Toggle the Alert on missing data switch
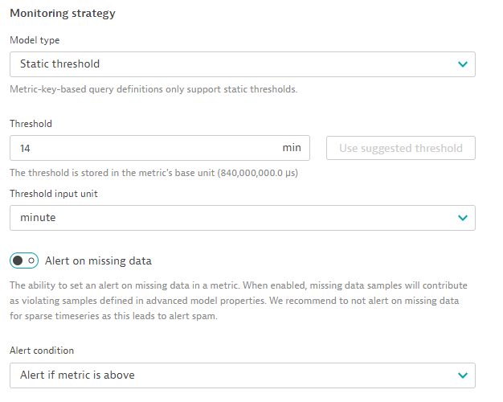This screenshot has width=503, height=402. [24, 260]
